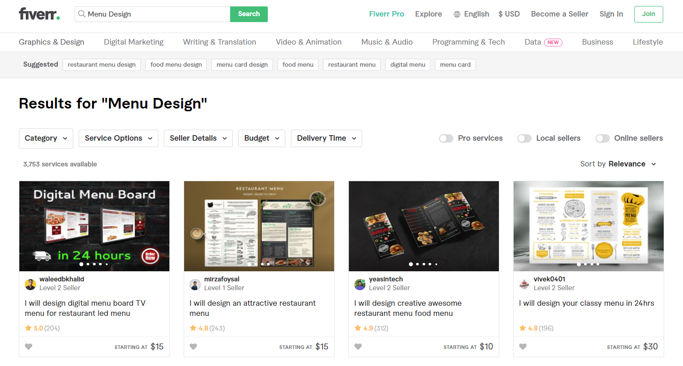The height and width of the screenshot is (366, 683).
Task: Open the Budget filter dropdown
Action: [261, 138]
